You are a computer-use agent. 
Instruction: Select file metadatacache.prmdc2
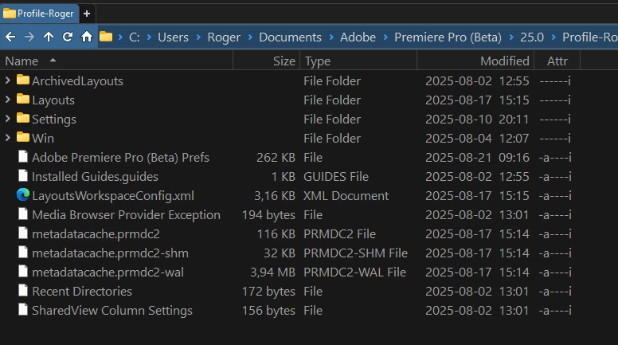96,233
